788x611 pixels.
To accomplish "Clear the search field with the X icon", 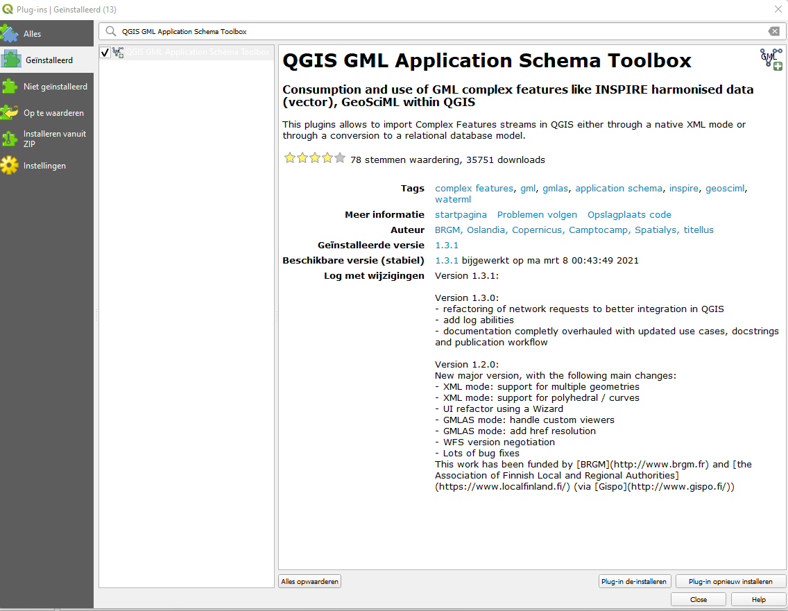I will (x=773, y=31).
